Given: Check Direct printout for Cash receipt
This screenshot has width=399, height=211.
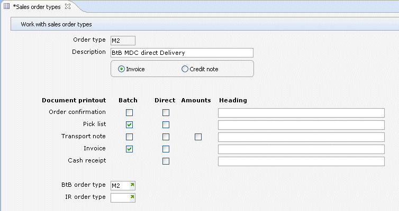Looking at the screenshot, I should click(x=166, y=161).
